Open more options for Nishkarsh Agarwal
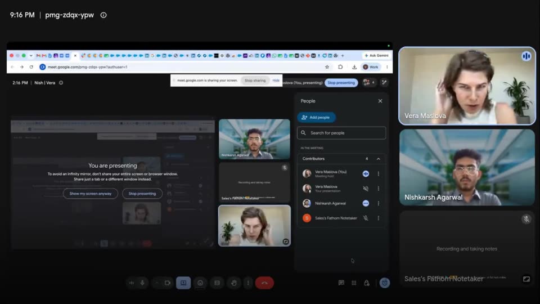This screenshot has height=304, width=540. click(378, 203)
